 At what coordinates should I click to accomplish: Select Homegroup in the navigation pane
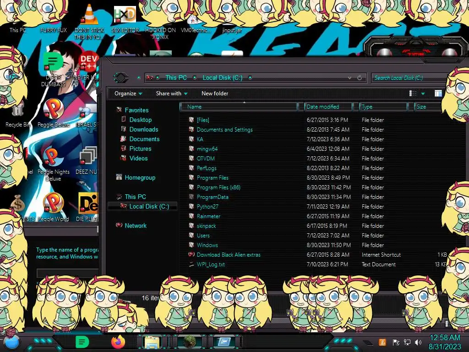point(140,177)
